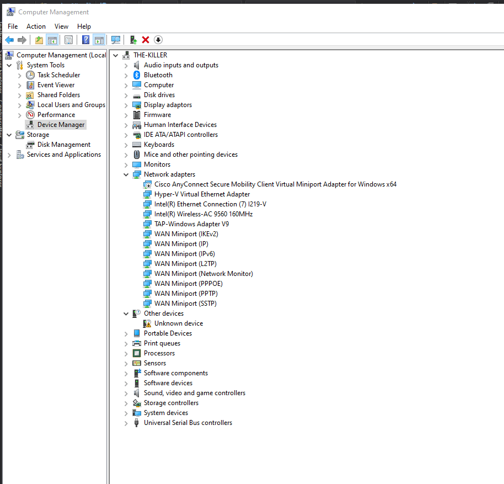Select WAN Miniport (IKEv2)
Screen dimensions: 504x484
(186, 234)
